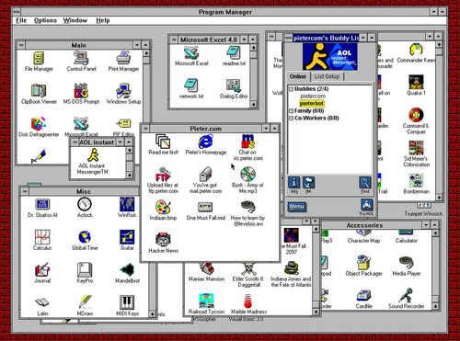
Task: Select buddy pieterbot in the list
Action: pos(312,104)
